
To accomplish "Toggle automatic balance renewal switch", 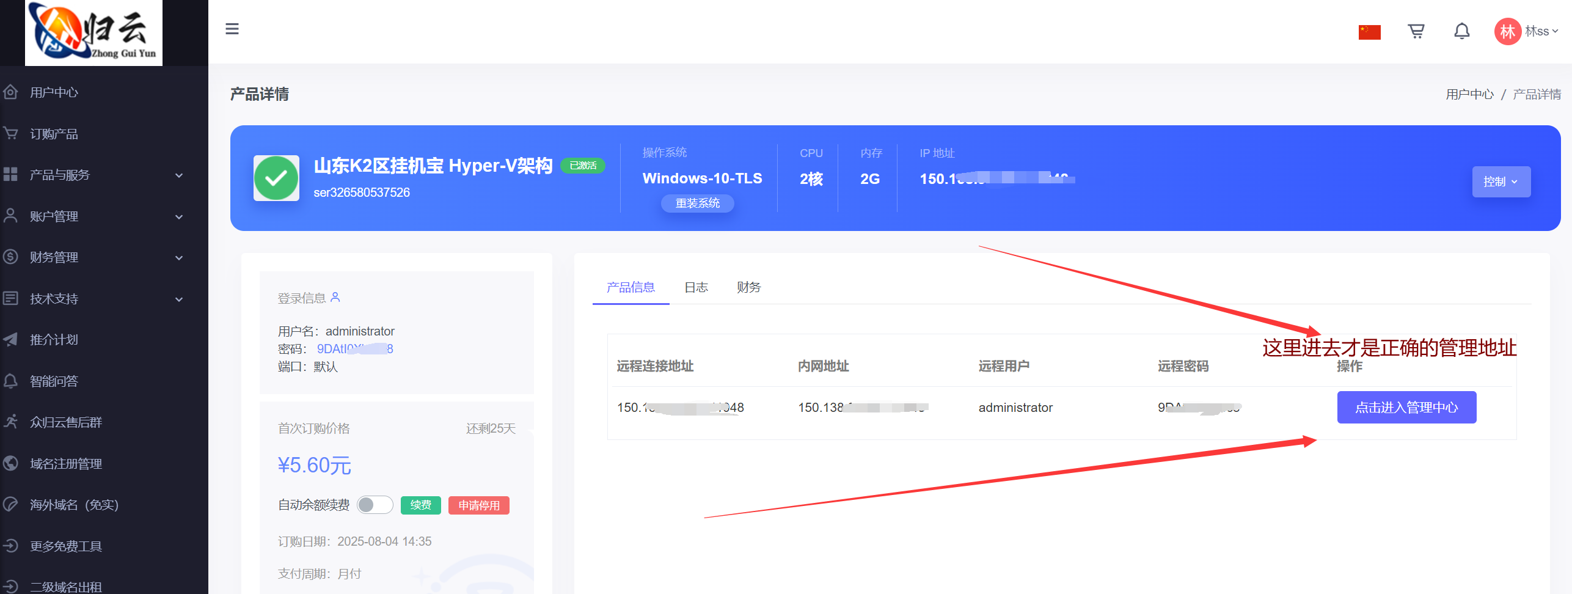I will tap(375, 505).
